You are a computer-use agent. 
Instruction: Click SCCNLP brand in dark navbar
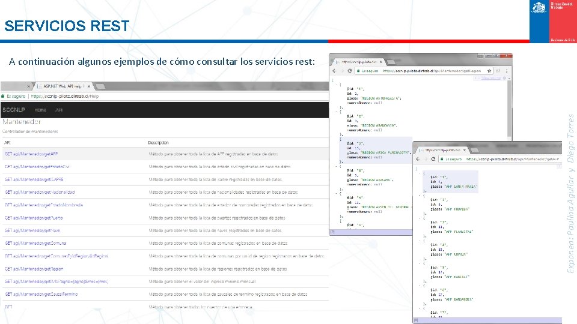(x=14, y=110)
